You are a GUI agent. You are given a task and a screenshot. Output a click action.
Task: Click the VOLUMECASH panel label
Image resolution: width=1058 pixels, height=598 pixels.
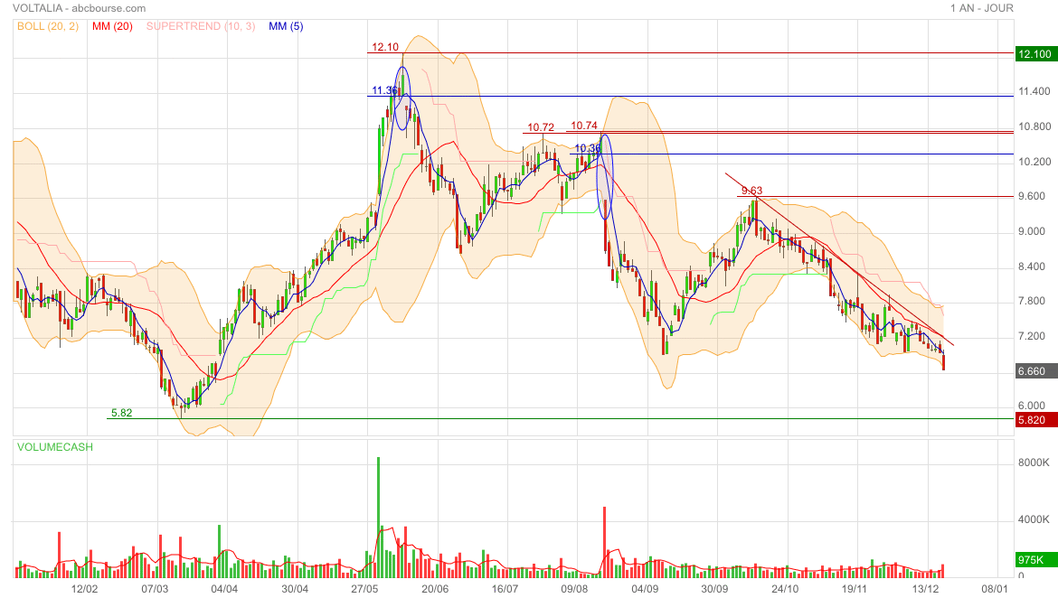[55, 447]
